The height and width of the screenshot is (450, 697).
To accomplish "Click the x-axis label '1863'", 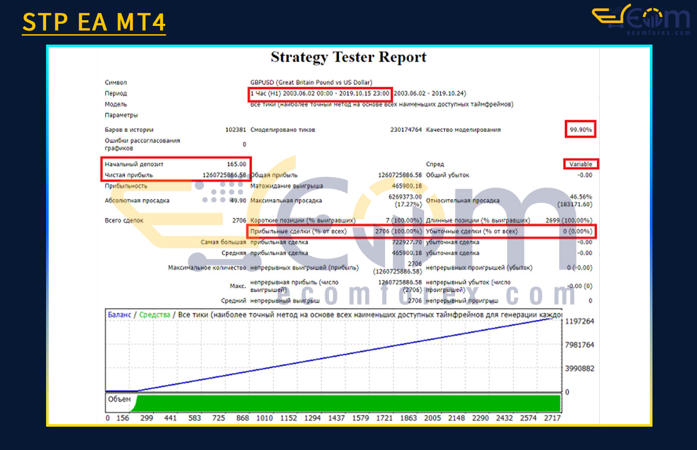I will pos(408,418).
